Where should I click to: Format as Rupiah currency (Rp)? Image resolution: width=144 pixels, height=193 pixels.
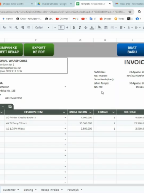4,28
